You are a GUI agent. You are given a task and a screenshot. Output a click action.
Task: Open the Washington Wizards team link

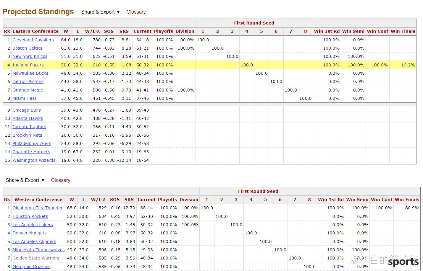pyautogui.click(x=34, y=160)
